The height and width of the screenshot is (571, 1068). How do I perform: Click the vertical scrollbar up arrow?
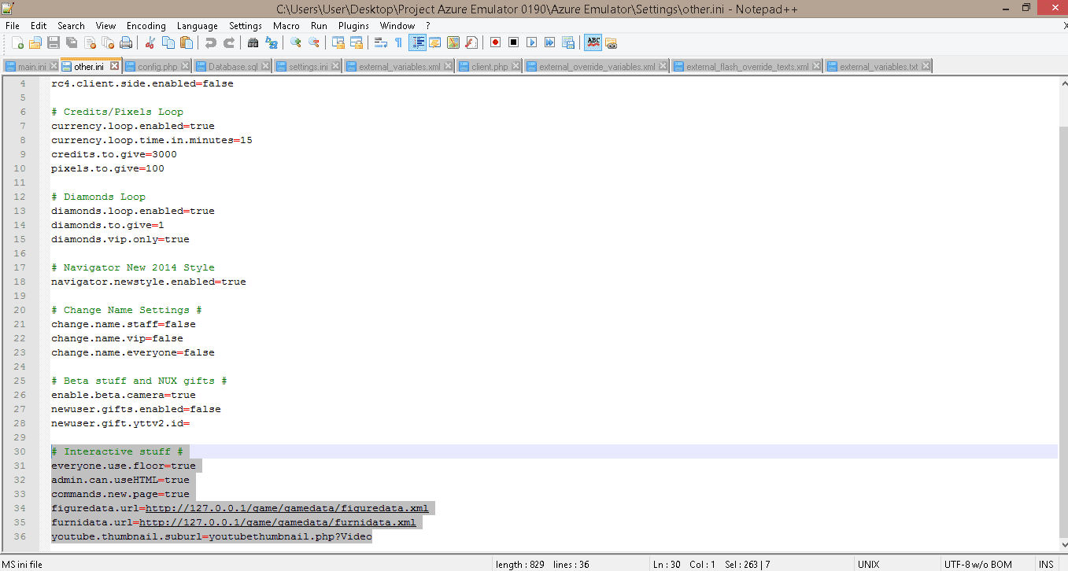point(1063,82)
